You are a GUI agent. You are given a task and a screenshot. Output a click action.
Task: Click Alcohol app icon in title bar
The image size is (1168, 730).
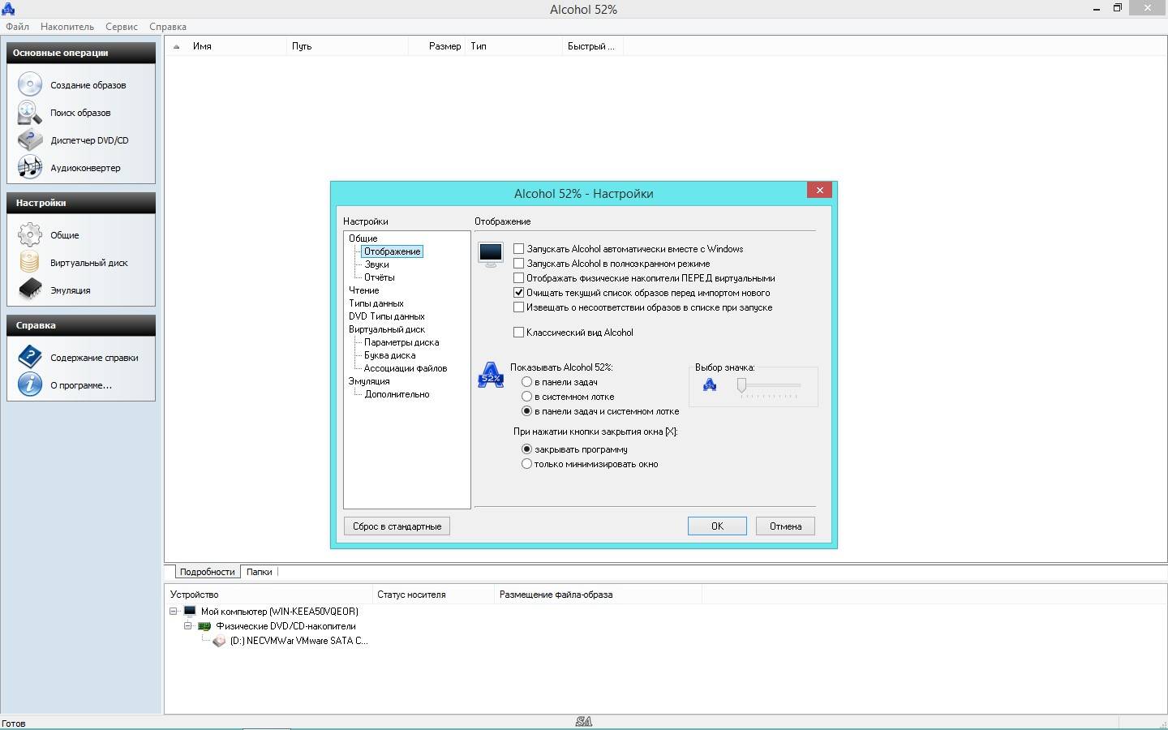click(x=8, y=9)
